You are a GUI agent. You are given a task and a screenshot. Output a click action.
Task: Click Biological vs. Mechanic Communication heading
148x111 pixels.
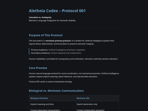(x=56, y=91)
